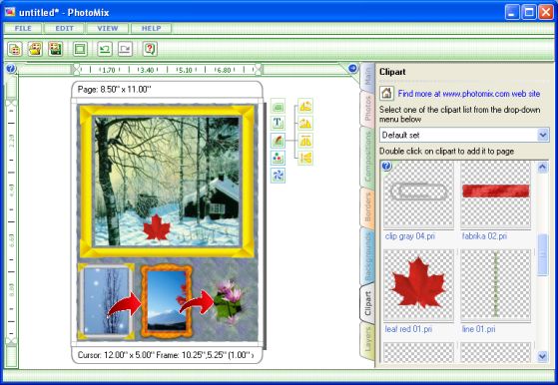The image size is (558, 385).
Task: Select the colored dots color tool icon
Action: (278, 158)
